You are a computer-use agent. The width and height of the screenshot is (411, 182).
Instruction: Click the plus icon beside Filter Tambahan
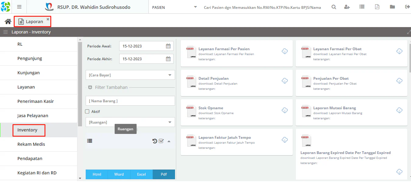pos(90,87)
